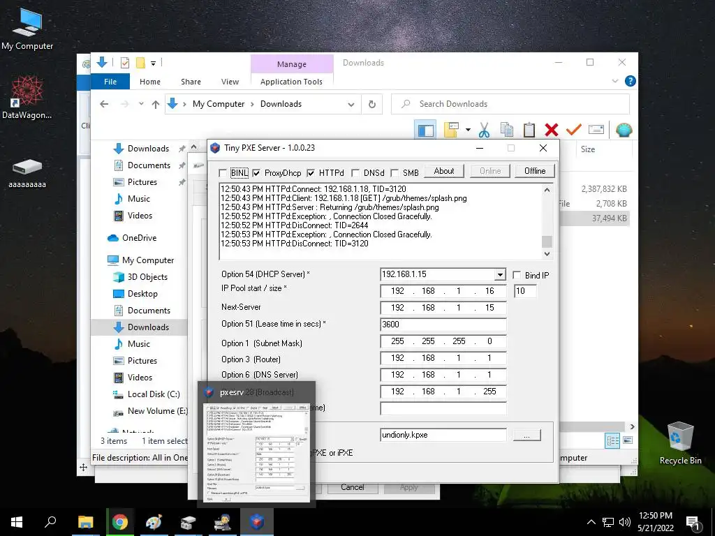Click the navigation pane scroll up arrow
Image resolution: width=715 pixels, height=536 pixels.
point(193,147)
